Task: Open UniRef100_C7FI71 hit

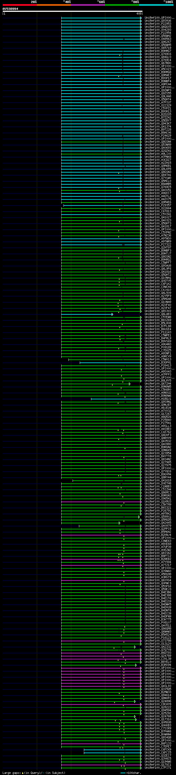Action: (158, 768)
